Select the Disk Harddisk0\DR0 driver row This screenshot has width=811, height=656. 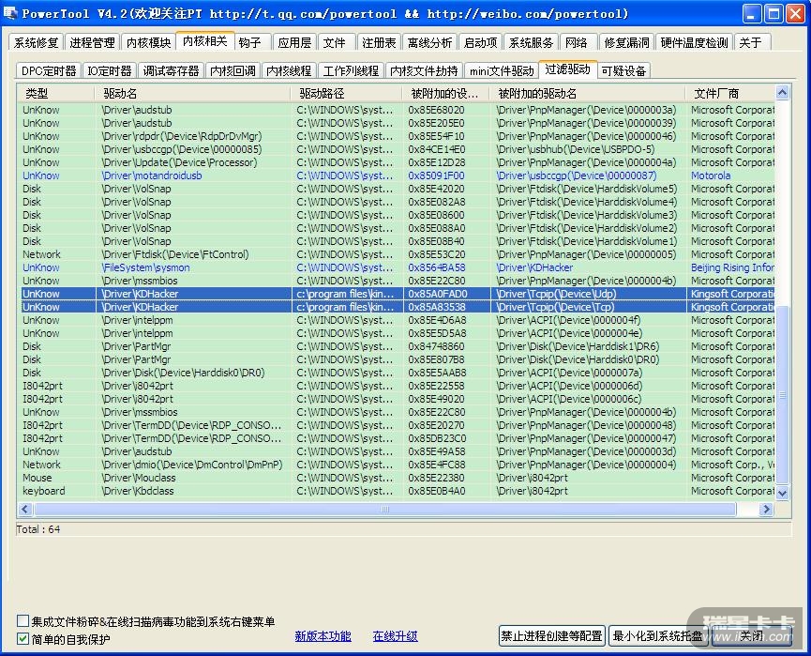pos(398,373)
